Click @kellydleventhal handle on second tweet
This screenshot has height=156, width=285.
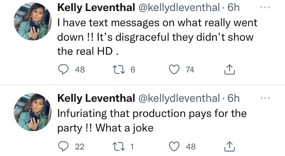[x=178, y=98]
